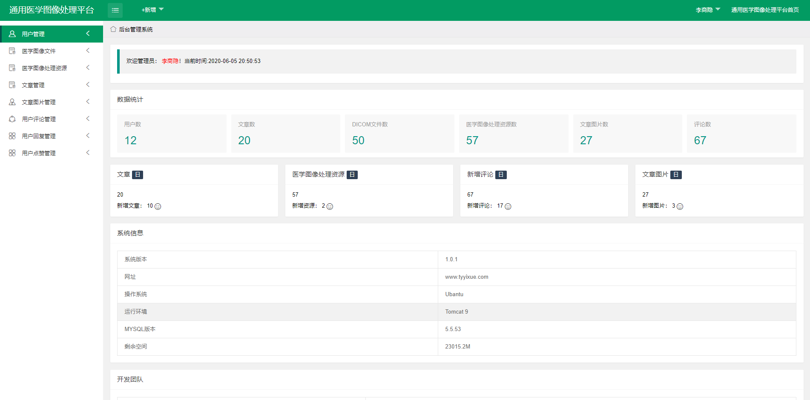This screenshot has width=810, height=400.
Task: Select the www.tyyixue.com cell
Action: pos(617,277)
